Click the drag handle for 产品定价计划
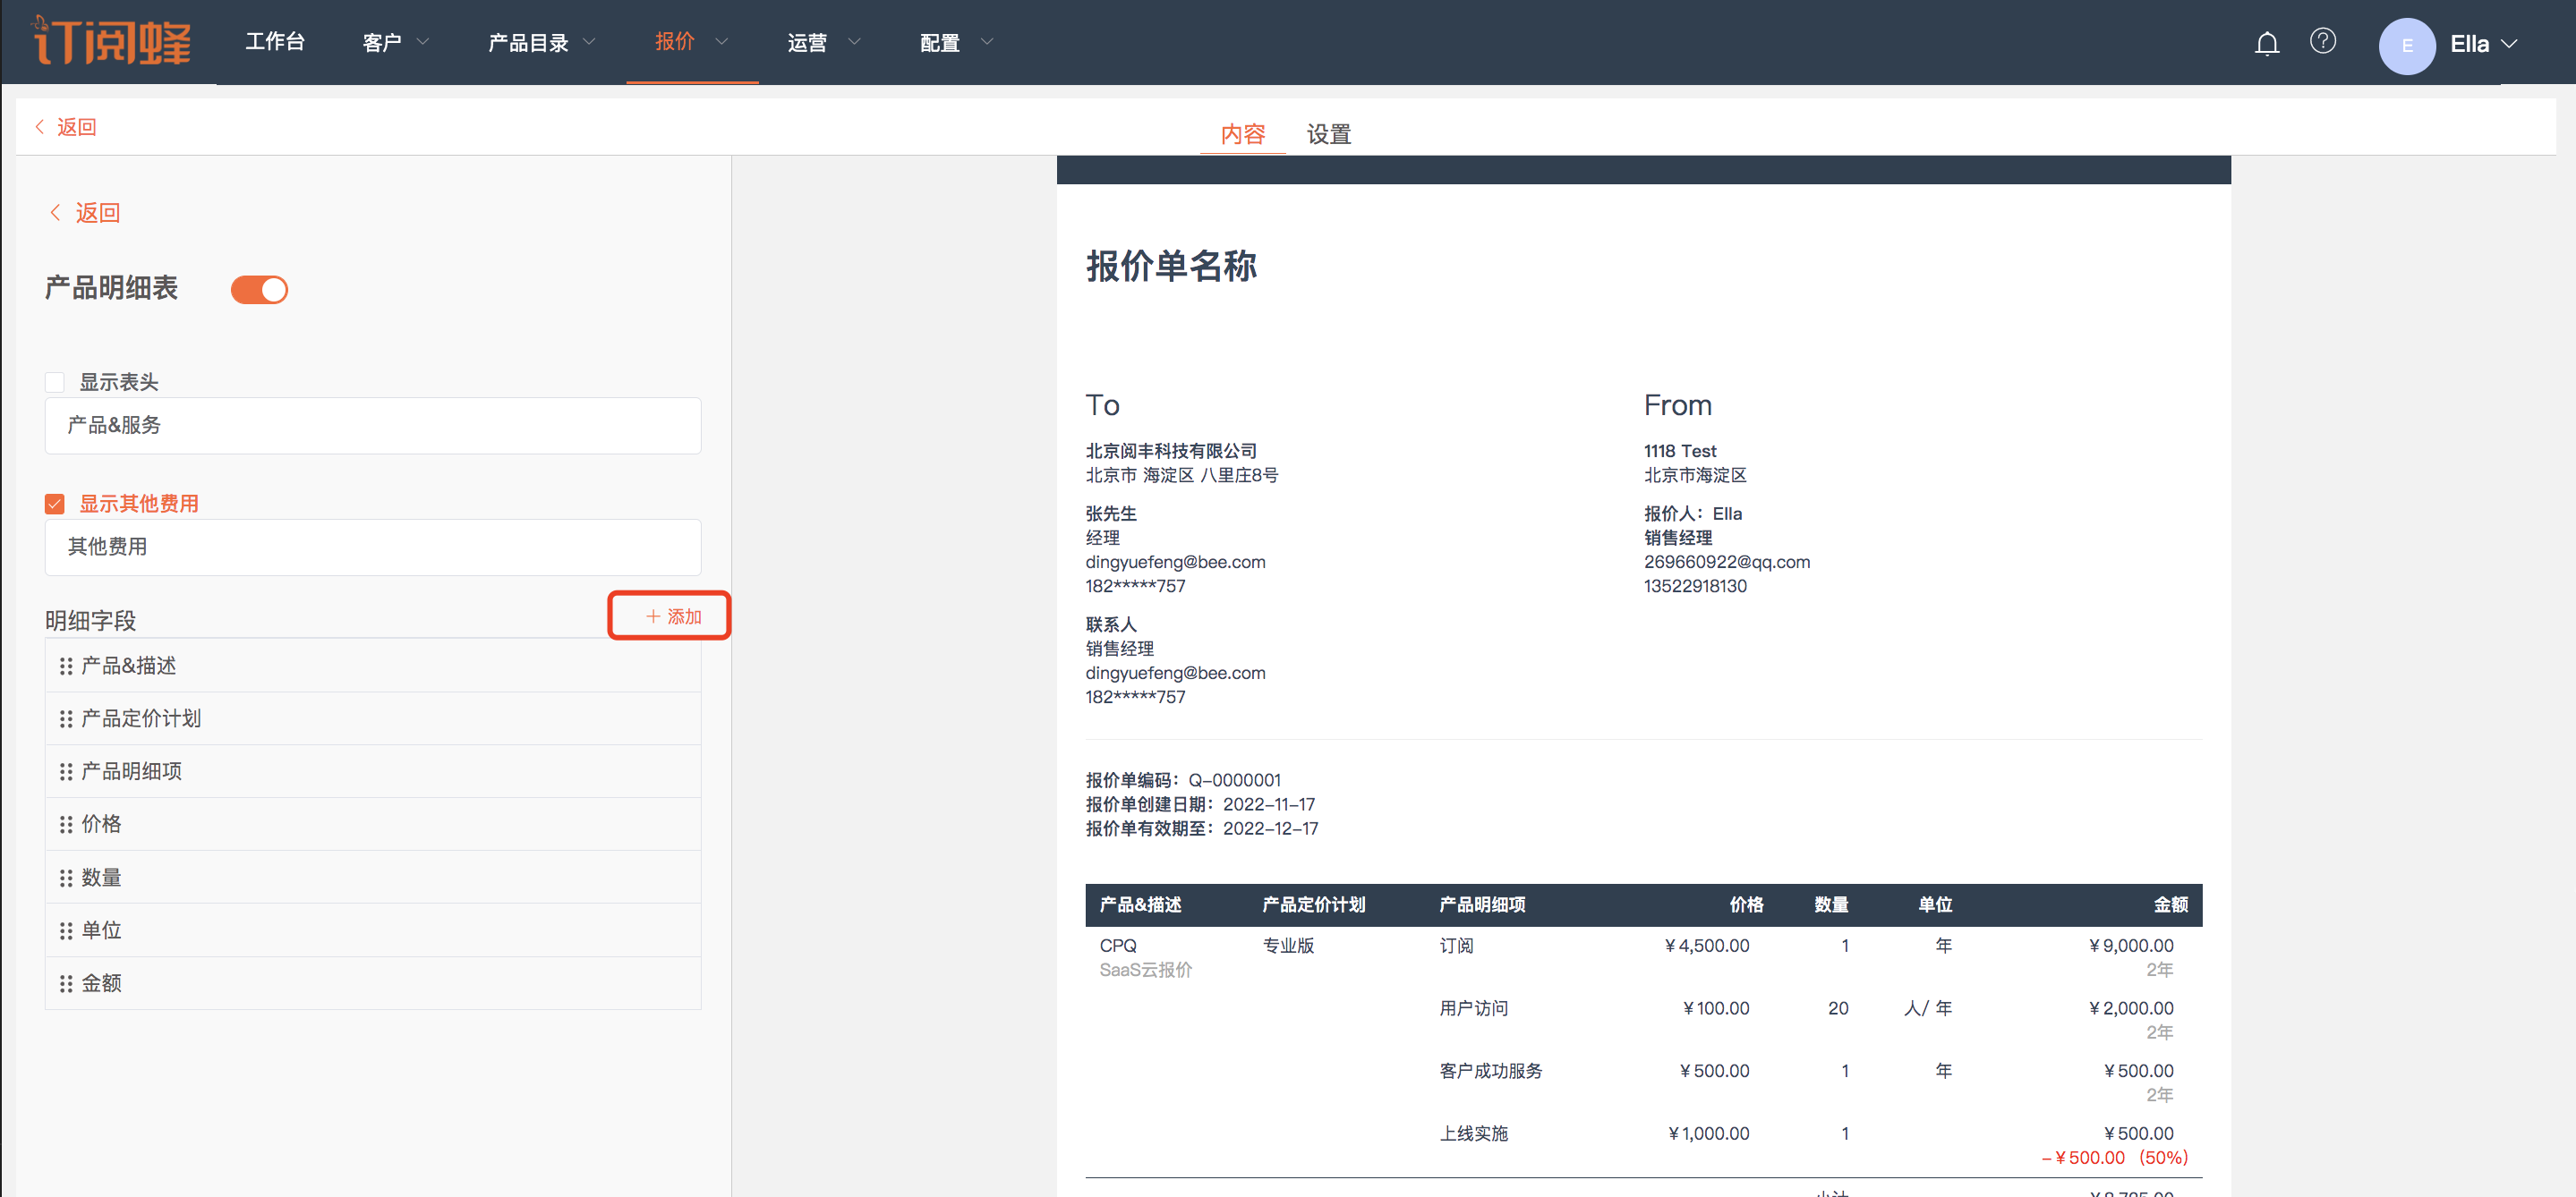The height and width of the screenshot is (1197, 2576). 66,718
